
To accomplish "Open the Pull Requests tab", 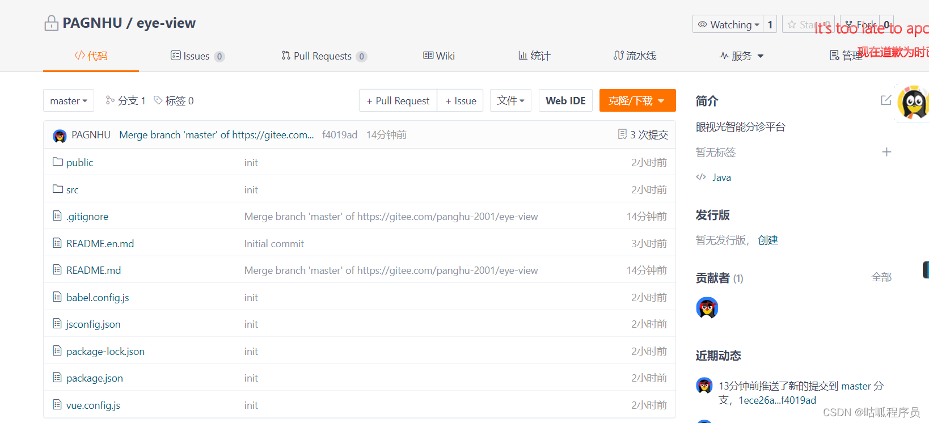I will 324,56.
